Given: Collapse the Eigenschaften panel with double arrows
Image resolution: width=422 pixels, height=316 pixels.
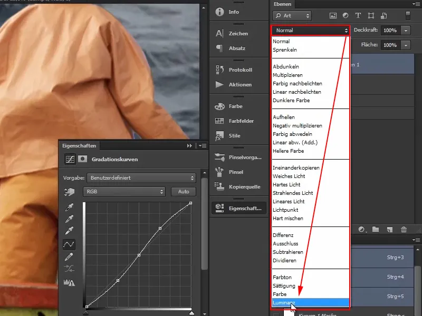Looking at the screenshot, I should 189,146.
